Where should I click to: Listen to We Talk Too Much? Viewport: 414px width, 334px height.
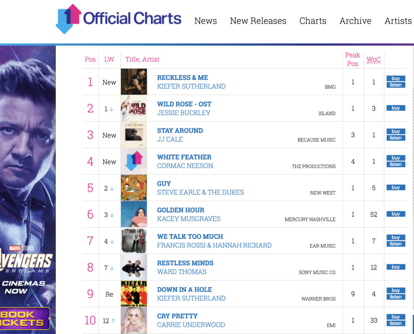coord(396,244)
